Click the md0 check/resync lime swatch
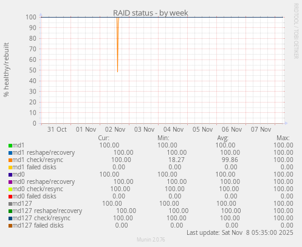Screen dimensions: 302x247 10,189
